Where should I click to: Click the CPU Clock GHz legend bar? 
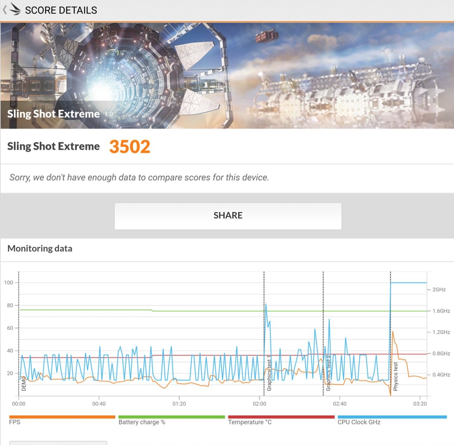392,417
